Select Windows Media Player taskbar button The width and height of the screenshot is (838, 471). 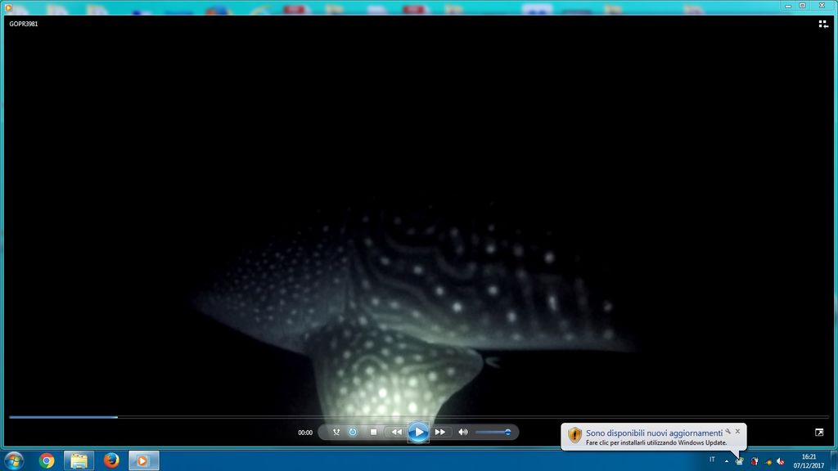tap(143, 460)
